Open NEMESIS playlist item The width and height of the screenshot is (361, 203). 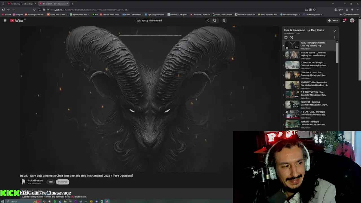309,124
